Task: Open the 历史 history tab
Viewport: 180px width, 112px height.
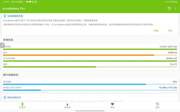Action: (x=158, y=106)
